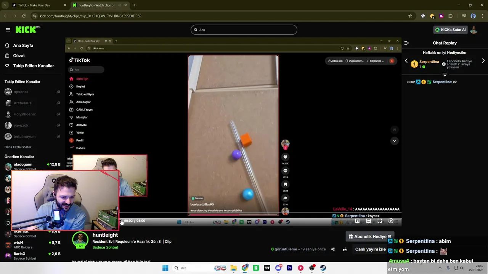Open BarisG recommended channel
This screenshot has height=274, width=488.
[x=32, y=255]
